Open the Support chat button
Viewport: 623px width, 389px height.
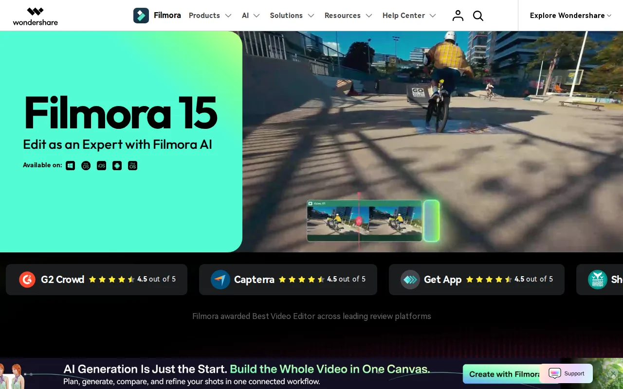point(566,373)
